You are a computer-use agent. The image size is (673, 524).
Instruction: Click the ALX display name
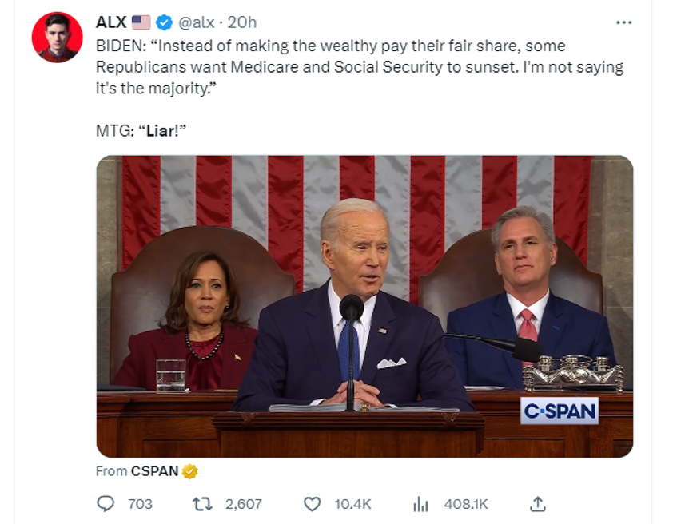click(111, 22)
